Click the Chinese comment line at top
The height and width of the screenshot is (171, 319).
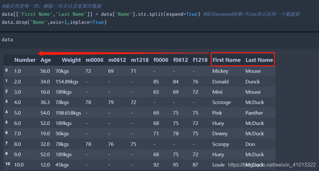pyautogui.click(x=52, y=6)
